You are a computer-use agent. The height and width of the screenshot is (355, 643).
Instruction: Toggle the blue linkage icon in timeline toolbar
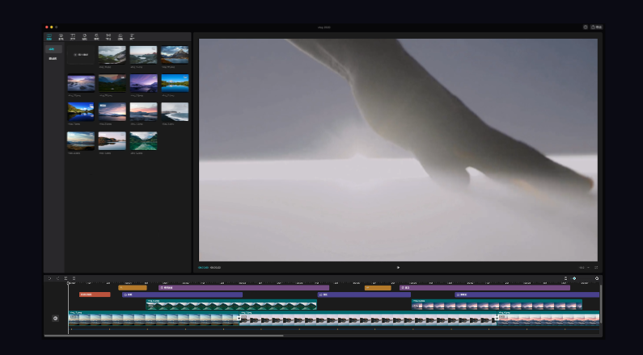click(574, 278)
